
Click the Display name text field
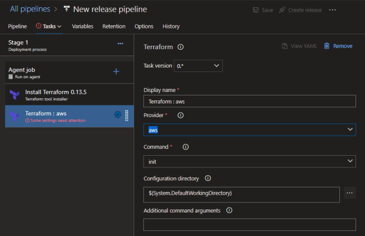[249, 101]
